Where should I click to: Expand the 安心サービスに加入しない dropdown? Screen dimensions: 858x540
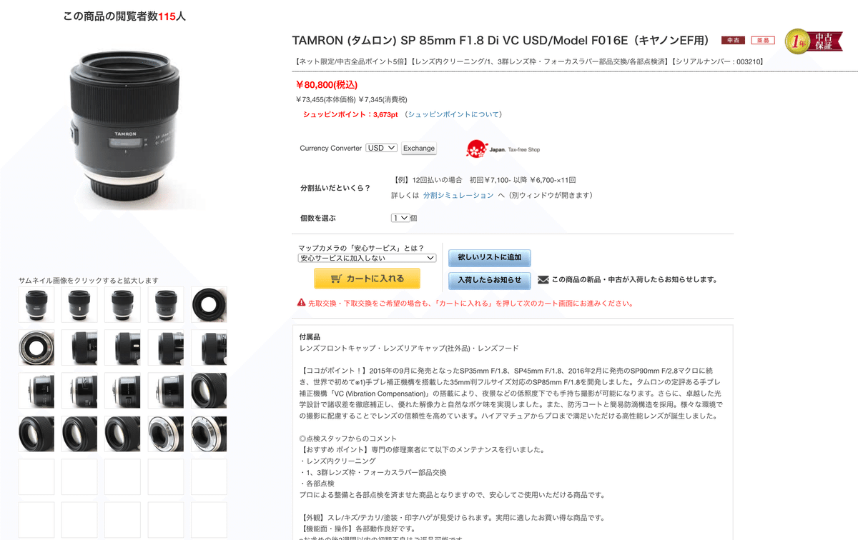point(367,258)
